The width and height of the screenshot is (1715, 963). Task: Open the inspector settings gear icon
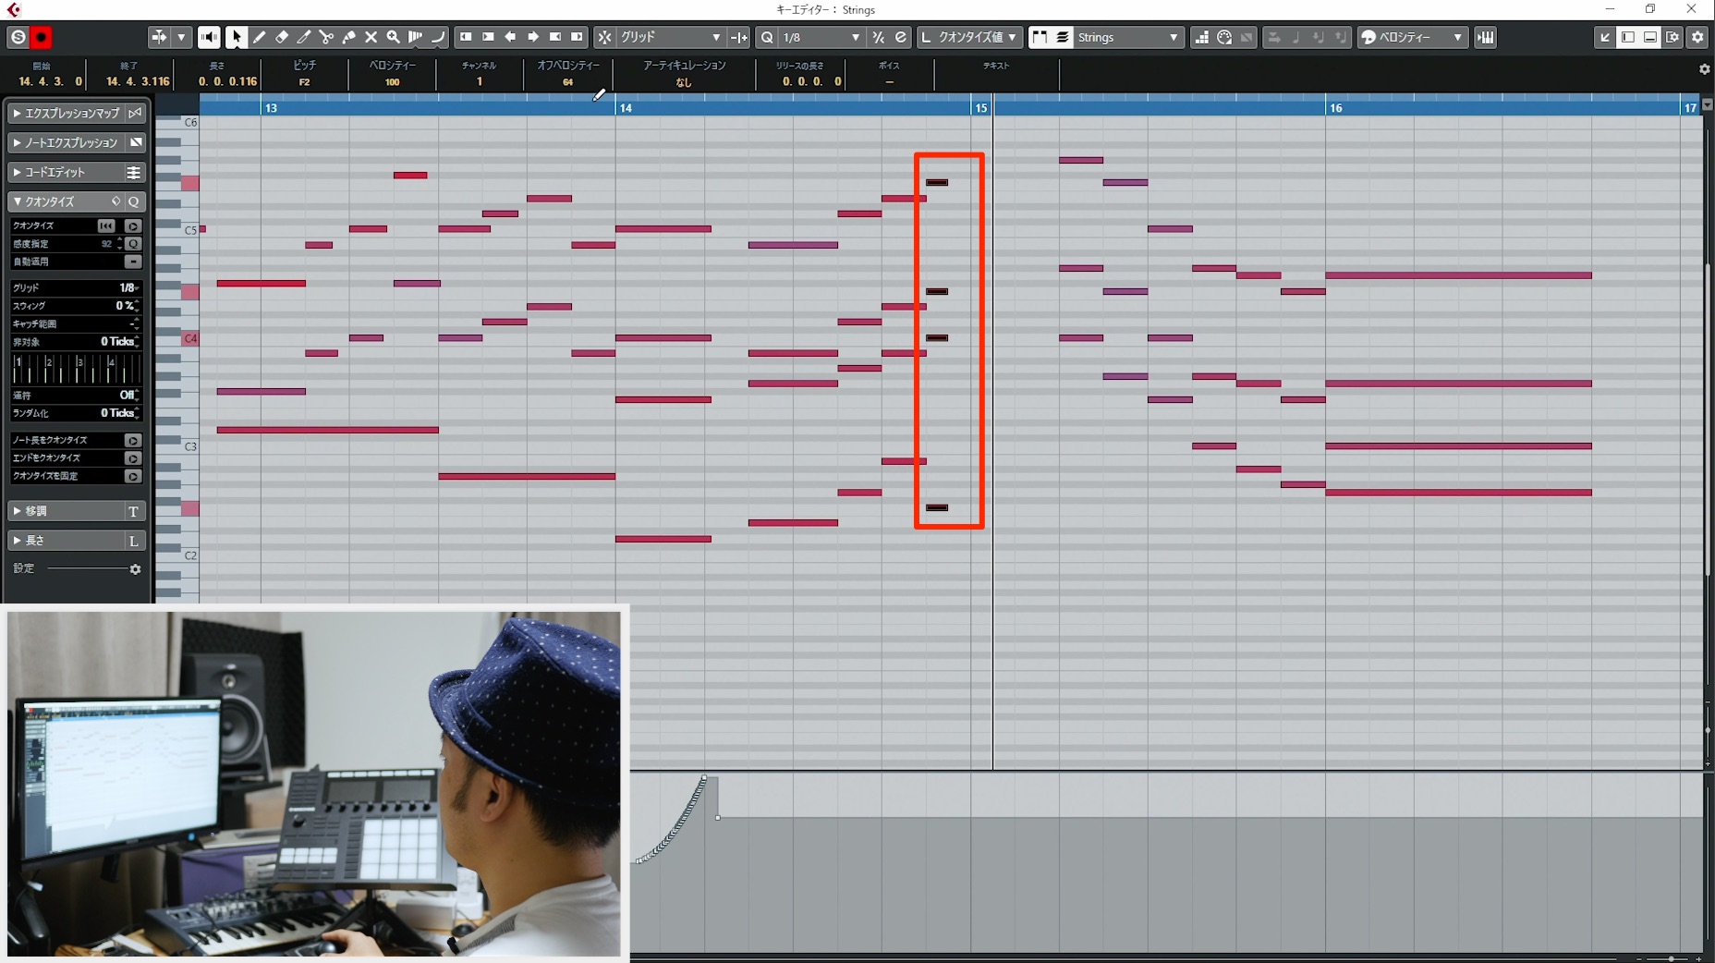[135, 569]
